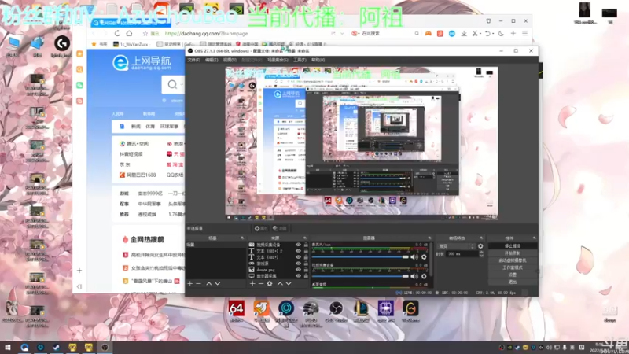Viewport: 629px width, 354px height.
Task: Adjust the 视频采集设备 volume slider
Action: pos(360,276)
